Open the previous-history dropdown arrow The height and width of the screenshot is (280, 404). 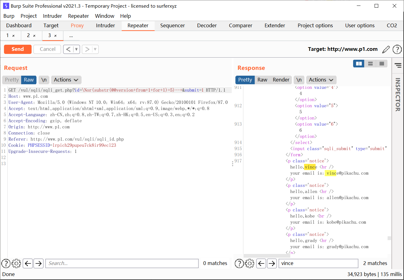pyautogui.click(x=77, y=49)
